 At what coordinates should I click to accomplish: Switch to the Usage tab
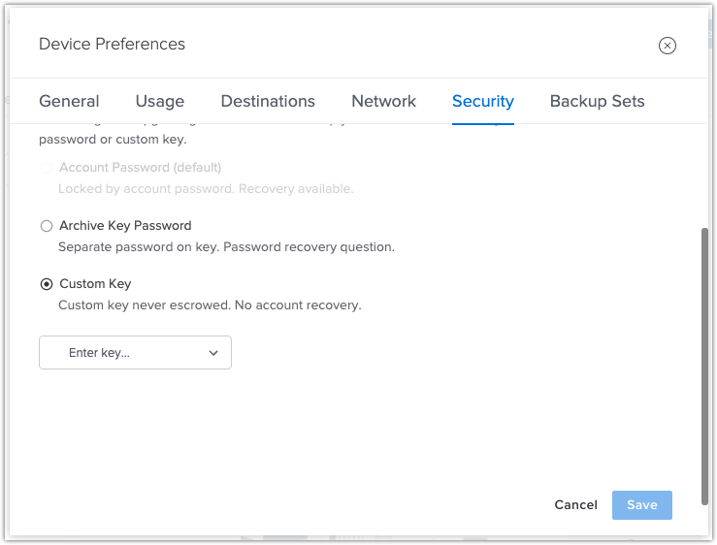pos(159,101)
